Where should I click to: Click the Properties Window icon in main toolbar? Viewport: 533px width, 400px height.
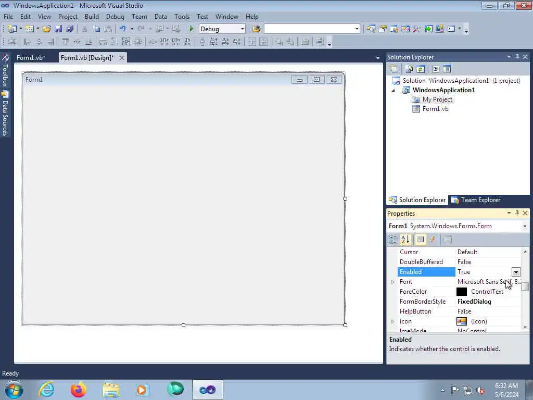[x=383, y=29]
